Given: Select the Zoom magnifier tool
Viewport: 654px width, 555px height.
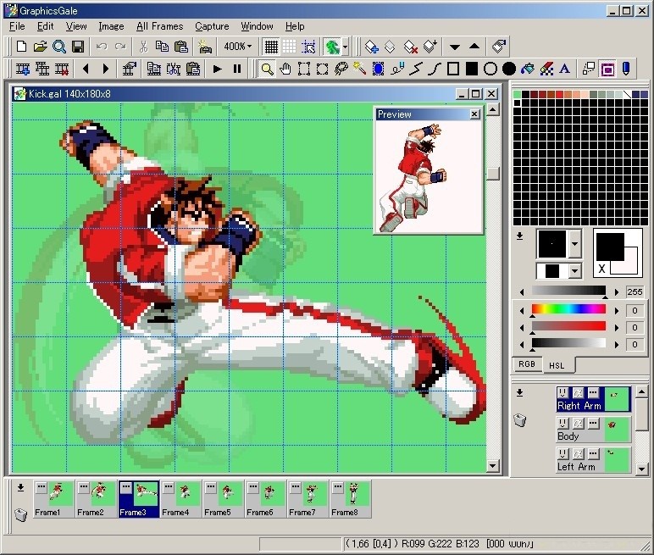Looking at the screenshot, I should pos(267,69).
